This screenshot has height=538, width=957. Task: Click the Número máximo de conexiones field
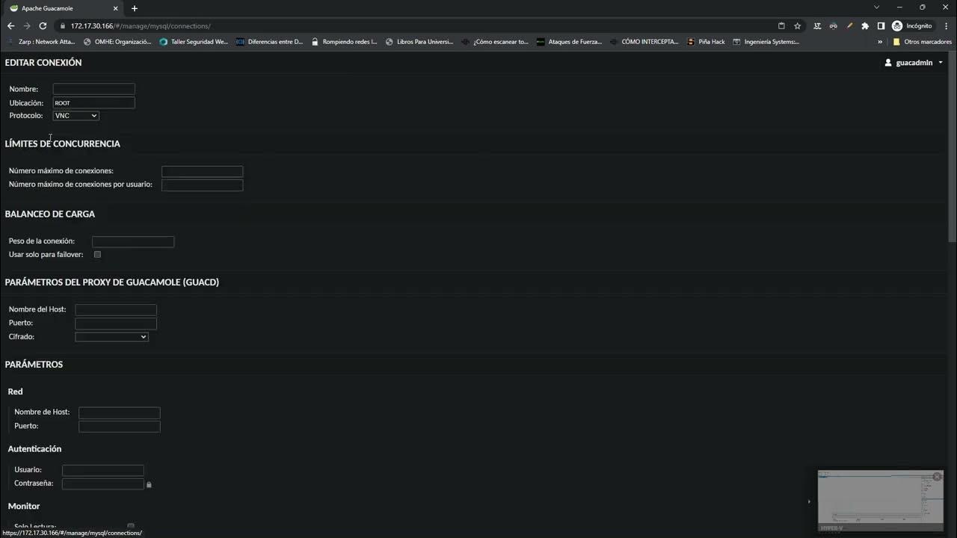[x=202, y=171]
